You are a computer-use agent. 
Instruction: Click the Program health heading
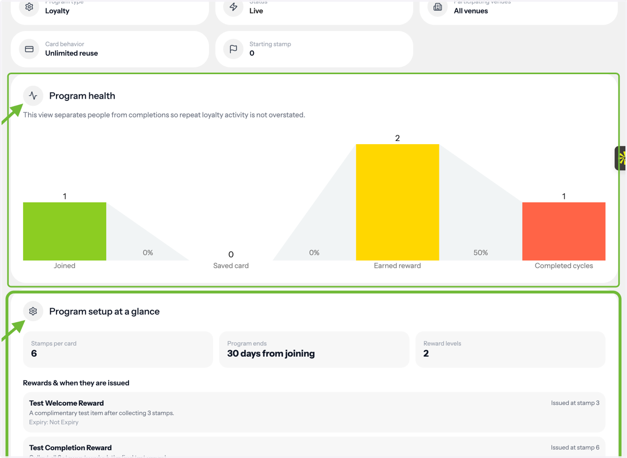point(82,96)
